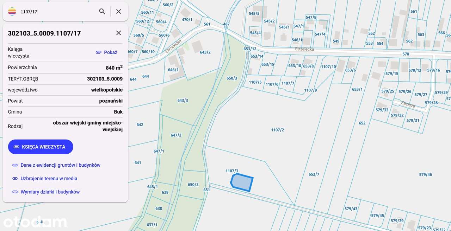This screenshot has width=451, height=231.
Task: Click parcel label 643/2 on map
Action: 205,52
